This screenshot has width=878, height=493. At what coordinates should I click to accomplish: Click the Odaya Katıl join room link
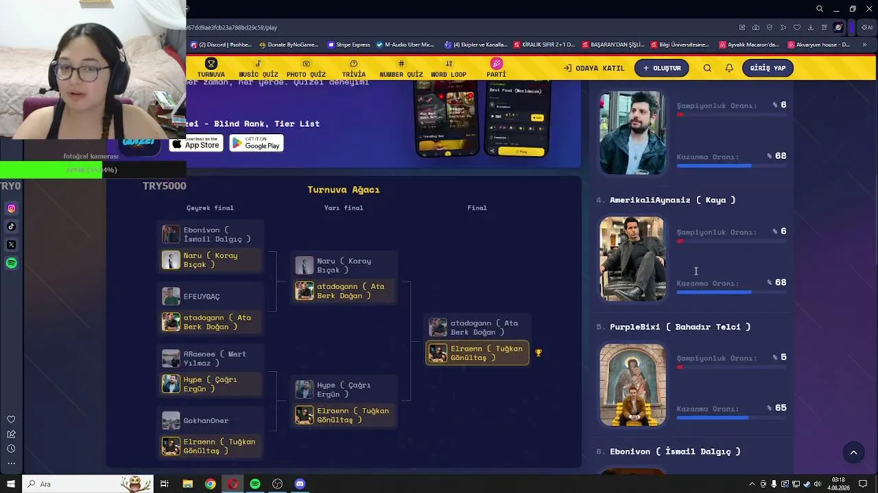point(594,68)
